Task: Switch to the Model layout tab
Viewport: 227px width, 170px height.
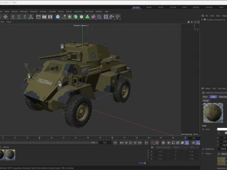Action: [149, 7]
